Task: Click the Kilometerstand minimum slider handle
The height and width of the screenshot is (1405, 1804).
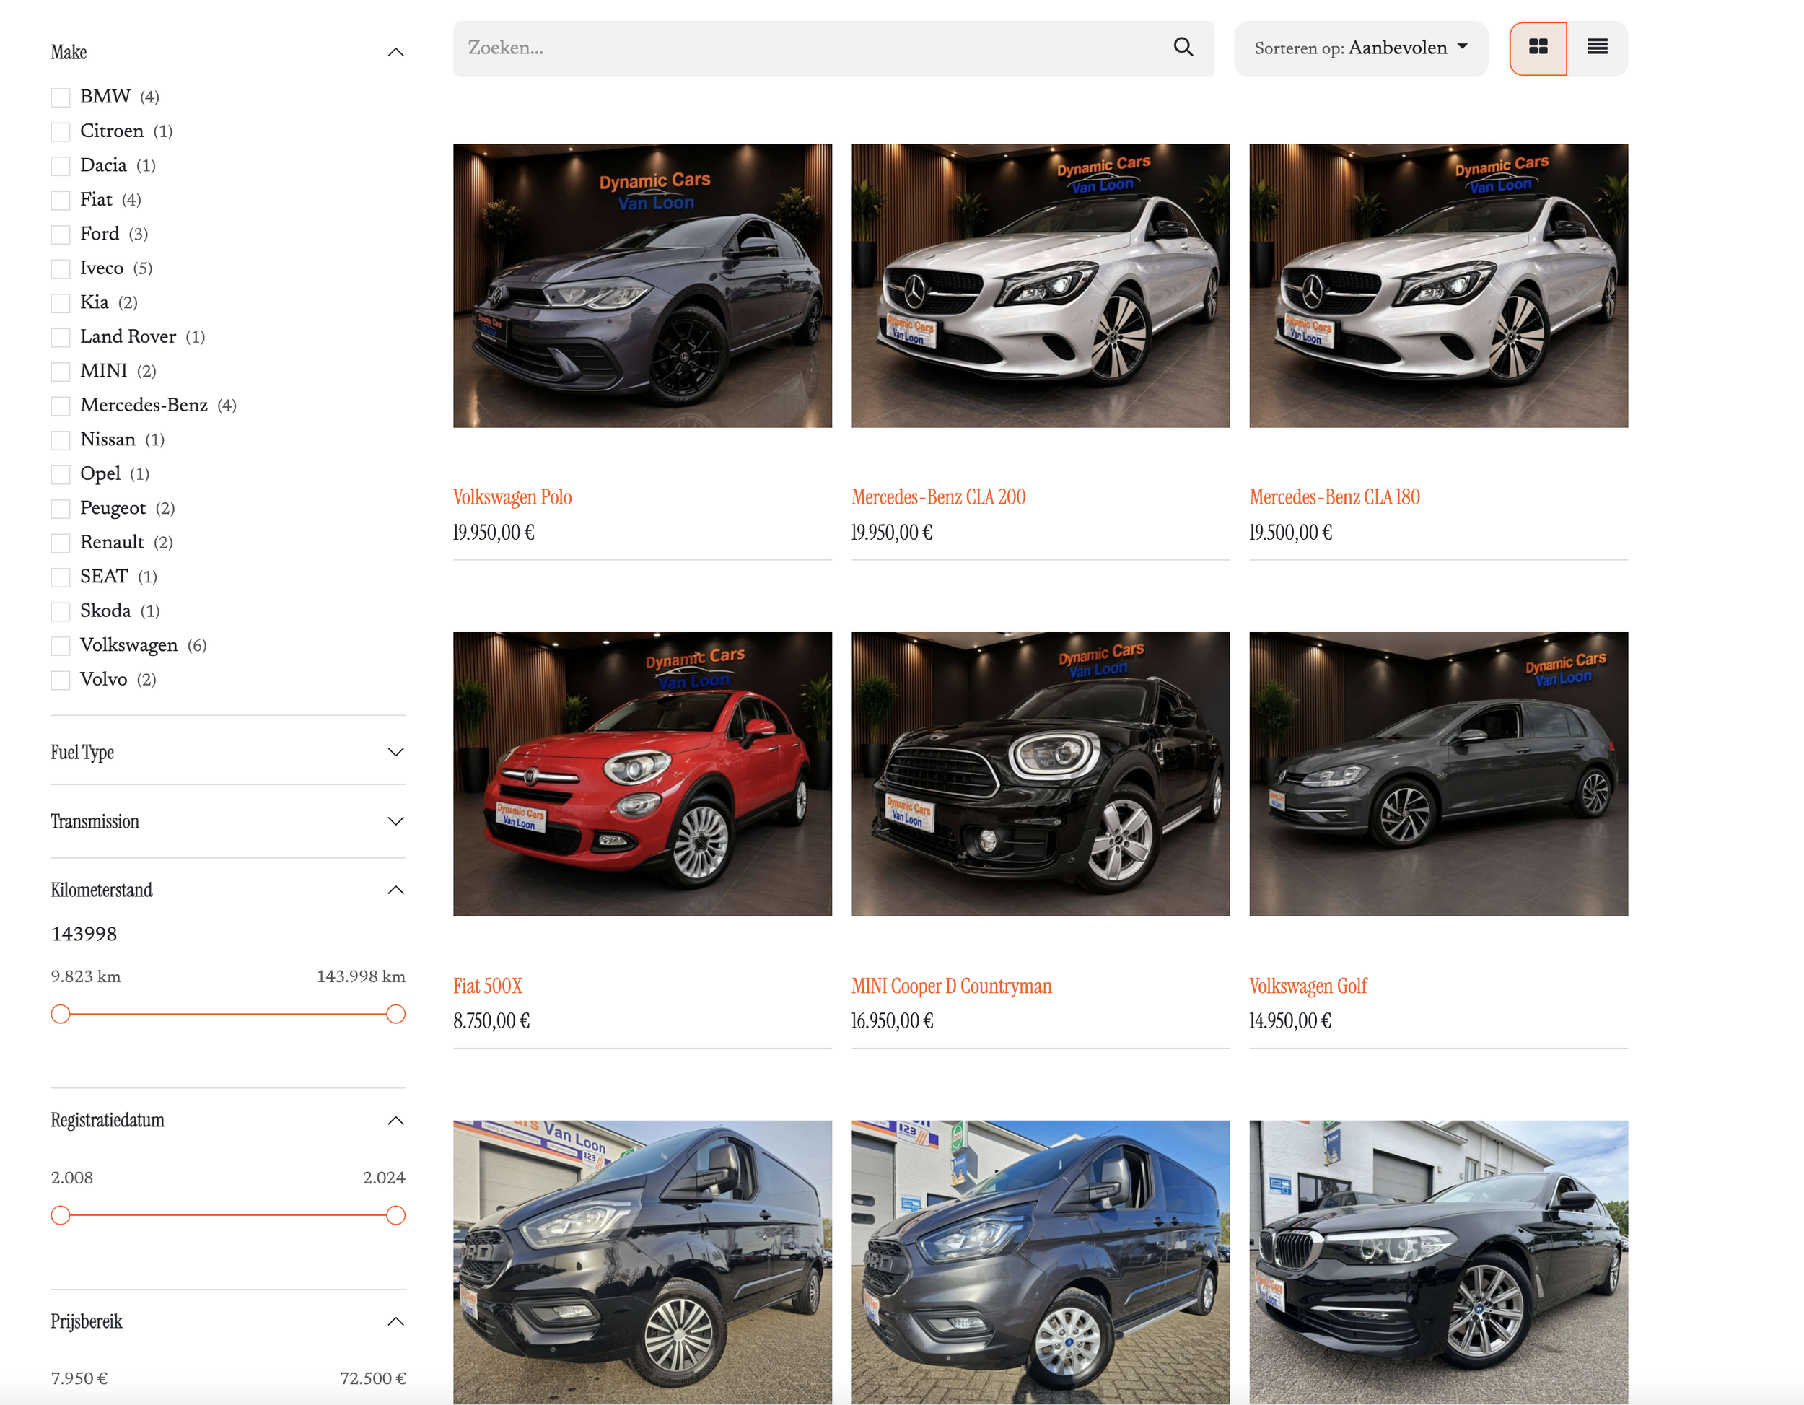Action: (61, 1013)
